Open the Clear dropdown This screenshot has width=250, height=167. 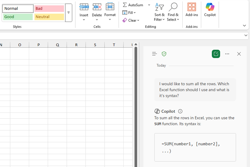click(131, 20)
